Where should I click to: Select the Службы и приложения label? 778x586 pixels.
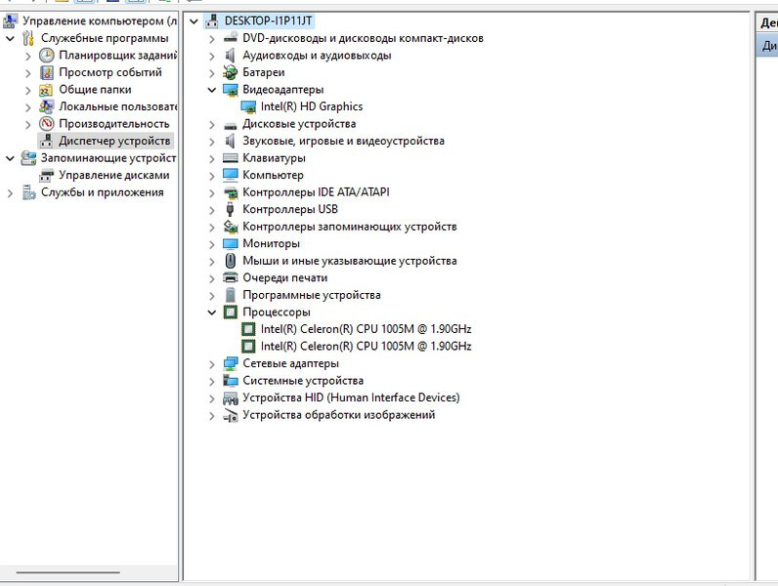103,192
